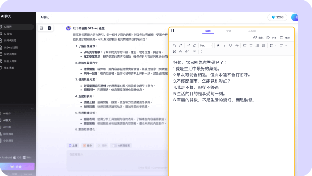This screenshot has height=176, width=312.
Task: Click the export button in editor header
Action: (x=272, y=38)
